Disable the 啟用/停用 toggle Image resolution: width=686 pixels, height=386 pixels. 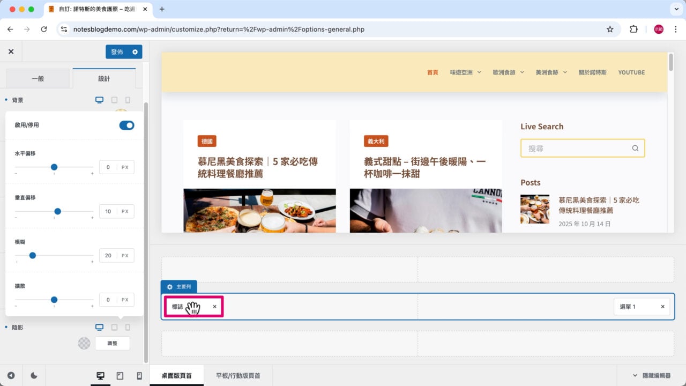click(x=126, y=125)
